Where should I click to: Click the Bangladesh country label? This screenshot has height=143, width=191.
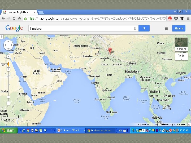pyautogui.click(x=132, y=71)
